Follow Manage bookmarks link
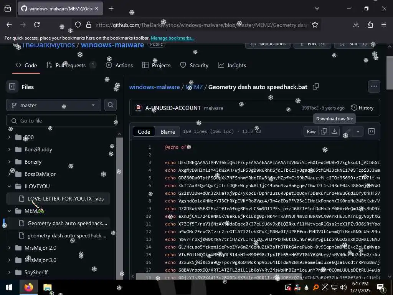This screenshot has height=295, width=393. click(x=172, y=38)
